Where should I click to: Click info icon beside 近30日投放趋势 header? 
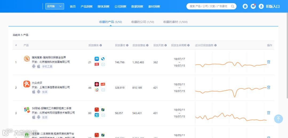pyautogui.click(x=215, y=45)
